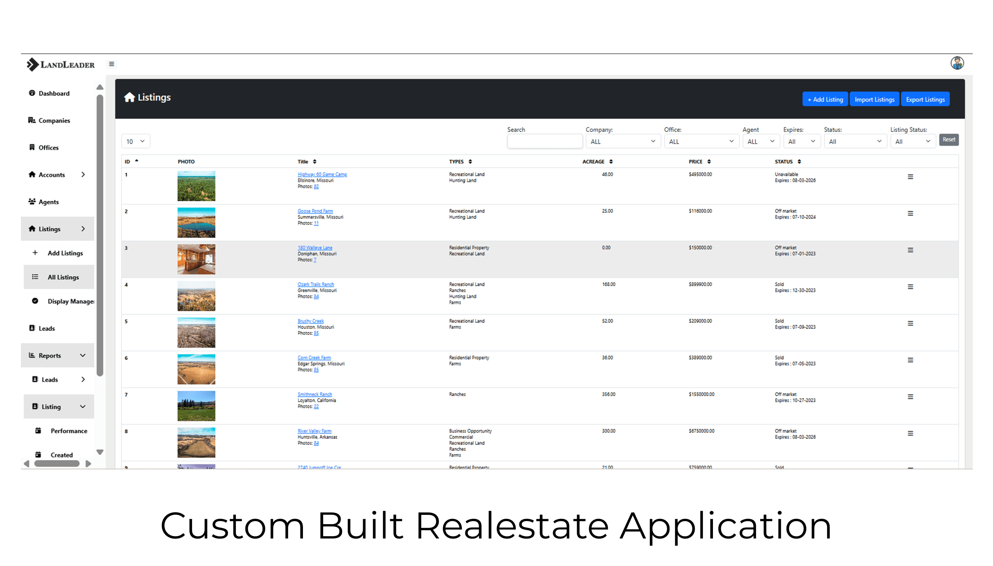The height and width of the screenshot is (566, 993).
Task: Click the + Add Listing button
Action: tap(825, 99)
